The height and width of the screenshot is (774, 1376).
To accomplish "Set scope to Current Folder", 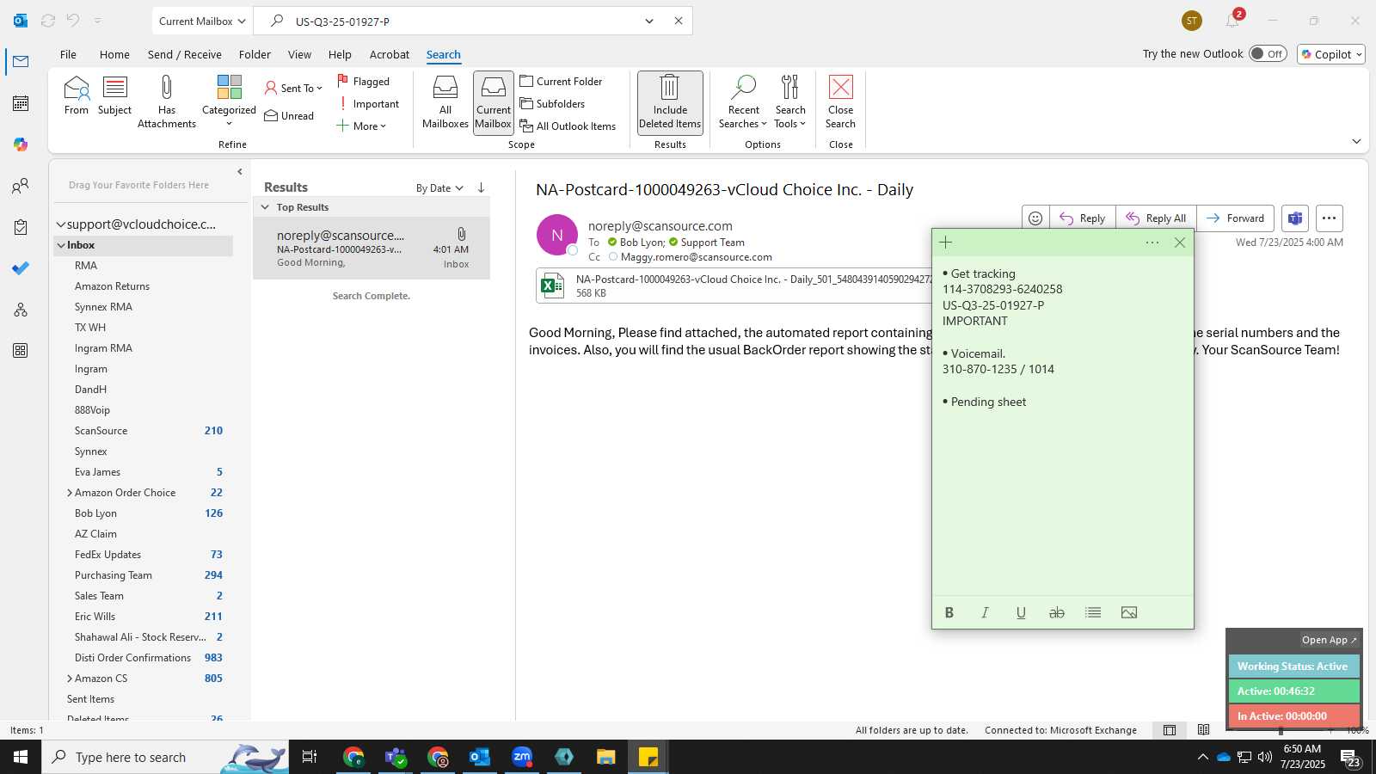I will 562,81.
